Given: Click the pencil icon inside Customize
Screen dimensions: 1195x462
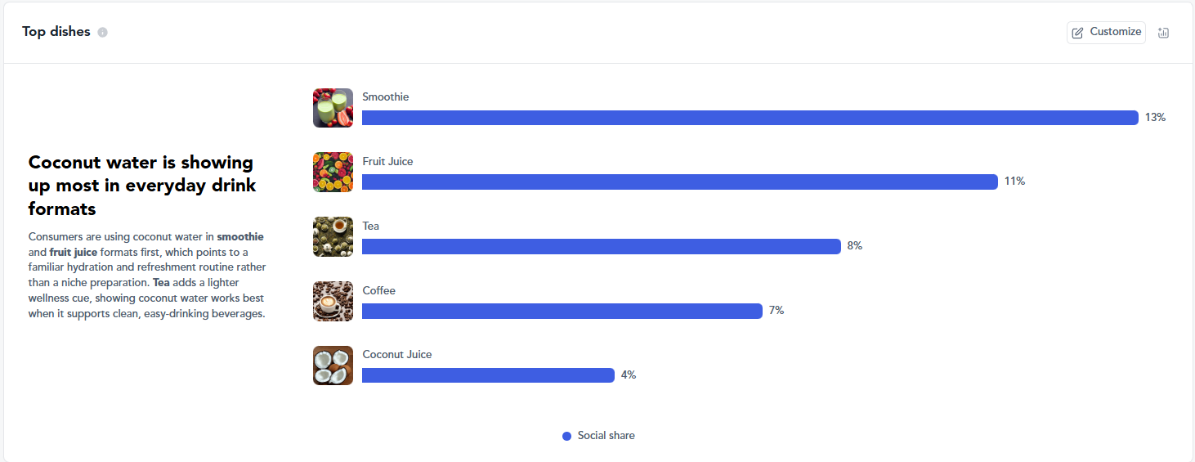Looking at the screenshot, I should tap(1078, 33).
